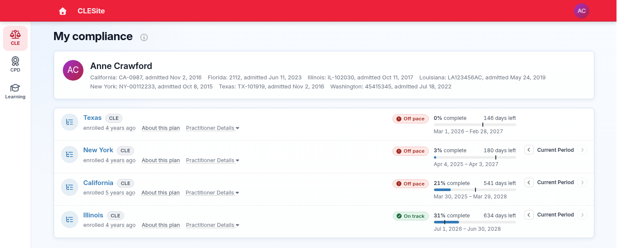This screenshot has height=248, width=623.
Task: Click the Off pace badge for California
Action: [x=411, y=184]
